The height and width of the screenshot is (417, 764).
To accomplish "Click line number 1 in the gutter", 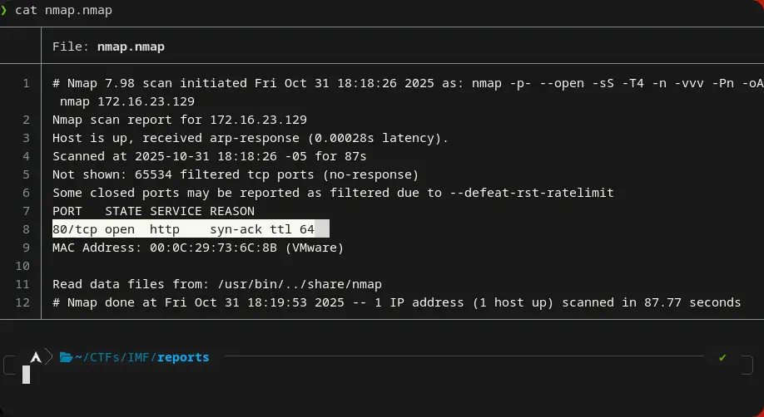I will pyautogui.click(x=26, y=83).
